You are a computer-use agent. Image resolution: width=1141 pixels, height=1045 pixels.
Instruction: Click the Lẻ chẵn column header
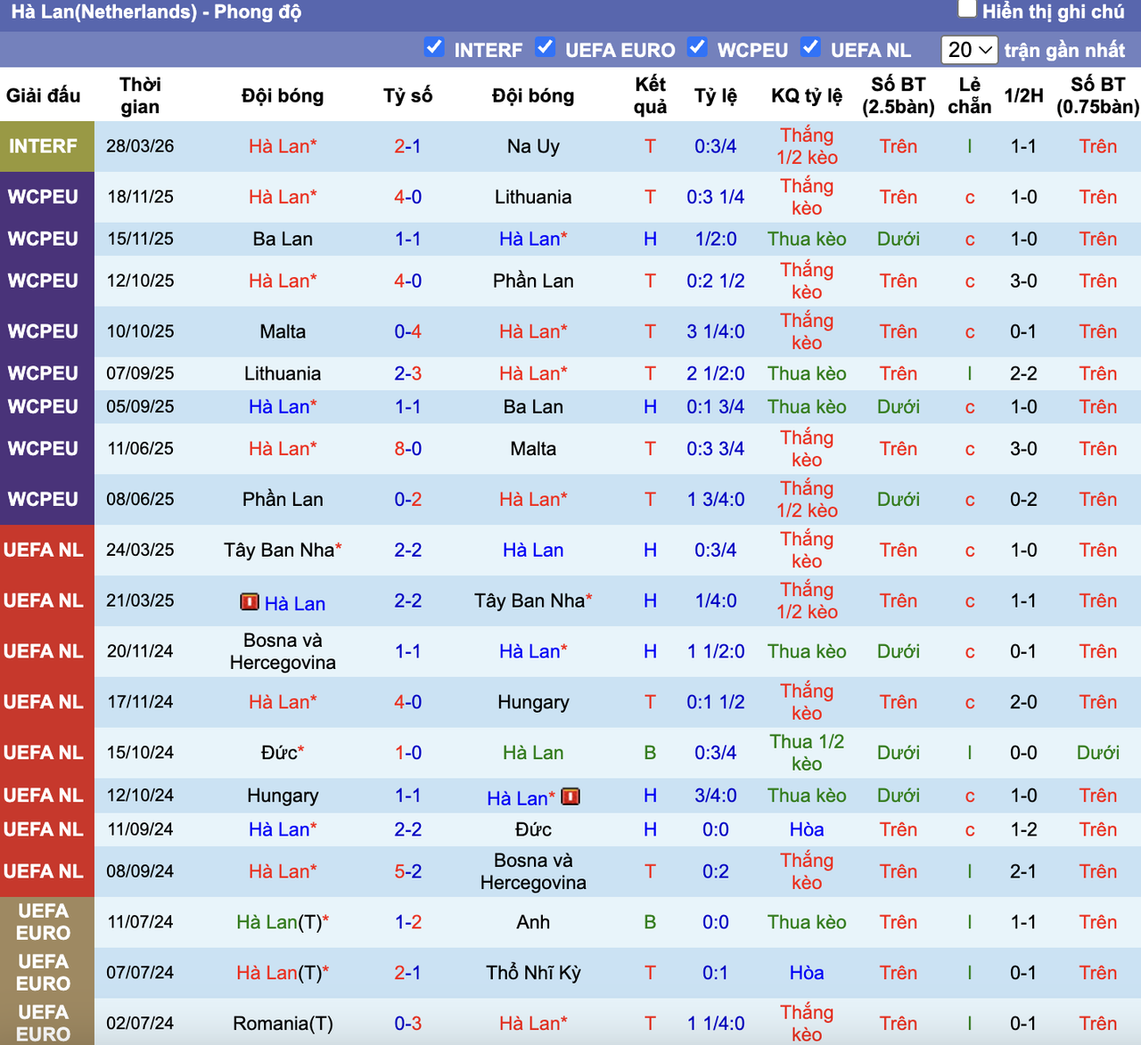pos(969,95)
